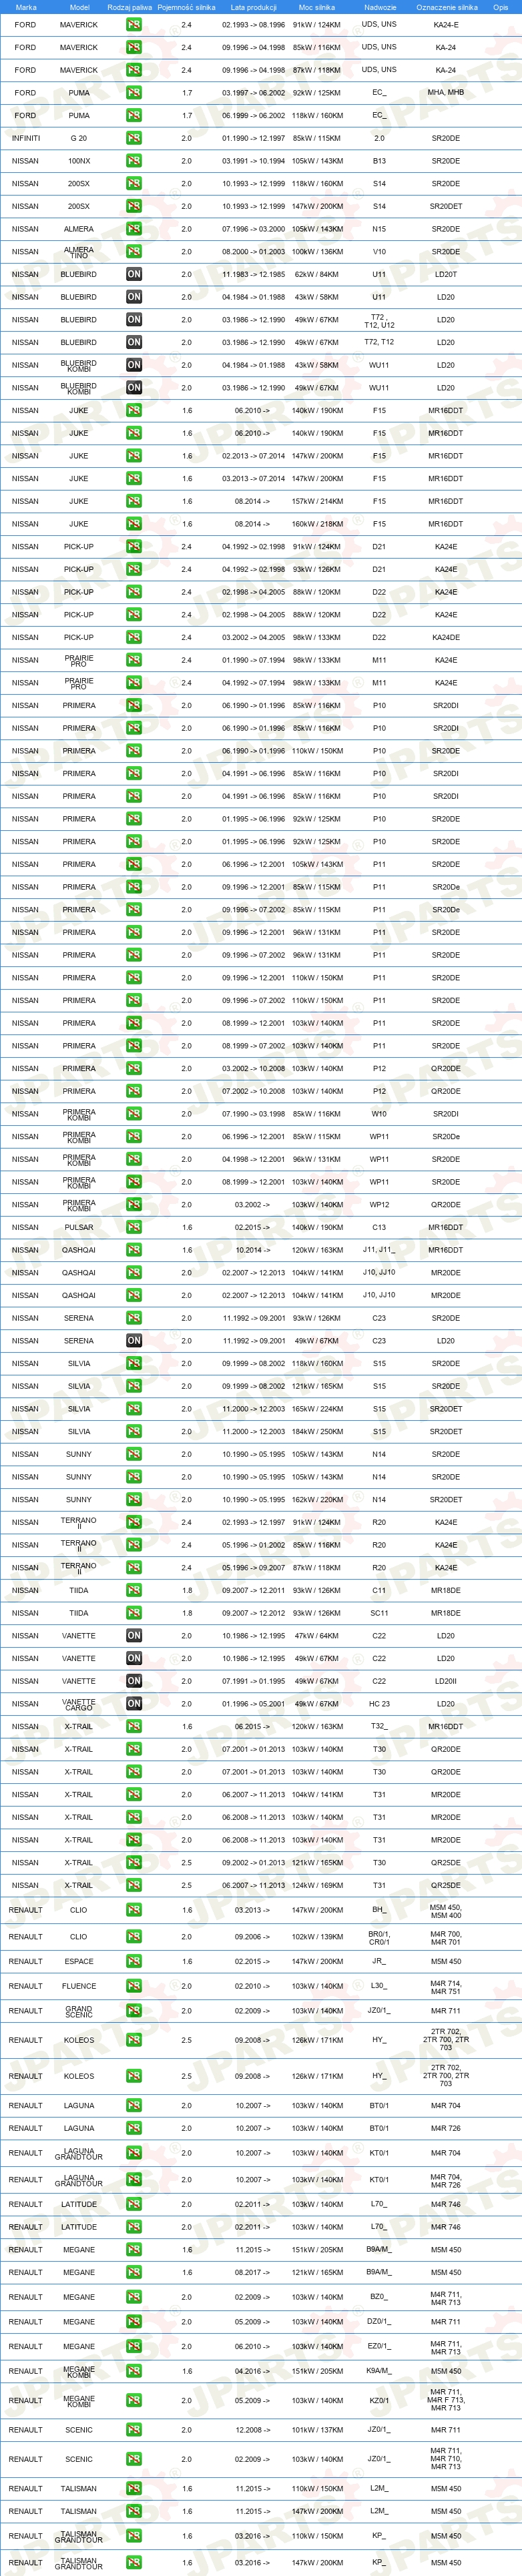This screenshot has height=2576, width=522.
Task: Click petrol icon in Nissan Juke 160kW row
Action: (x=134, y=524)
